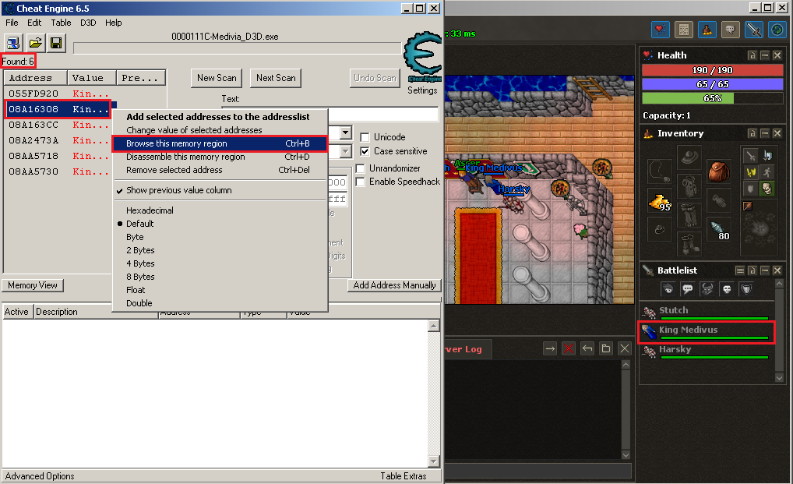
Task: Open Advanced Options
Action: [40, 476]
